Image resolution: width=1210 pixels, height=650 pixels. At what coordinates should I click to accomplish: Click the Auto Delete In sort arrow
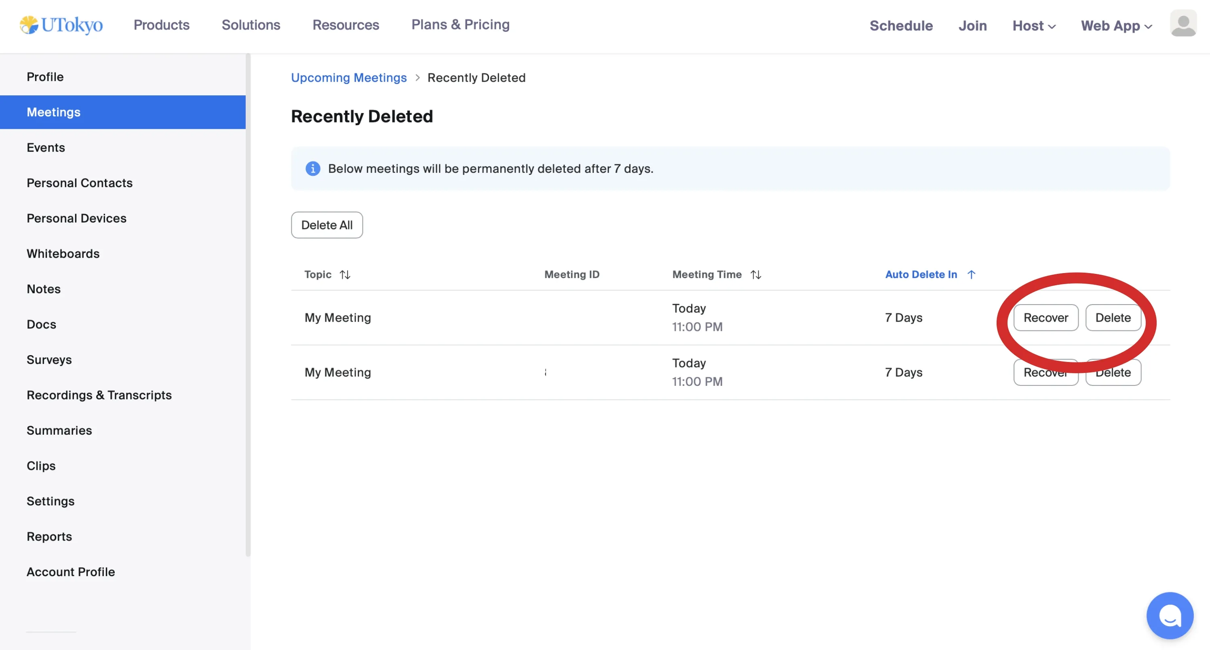tap(972, 275)
